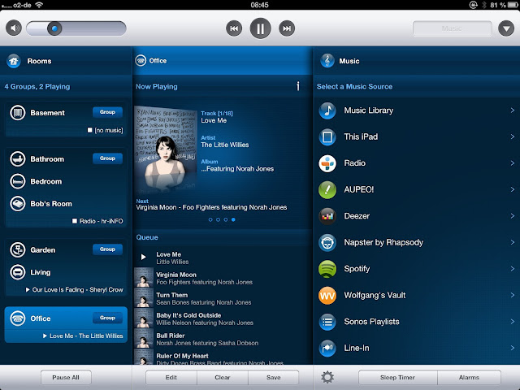Adjust the volume slider knob
Image resolution: width=520 pixels, height=390 pixels.
54,28
